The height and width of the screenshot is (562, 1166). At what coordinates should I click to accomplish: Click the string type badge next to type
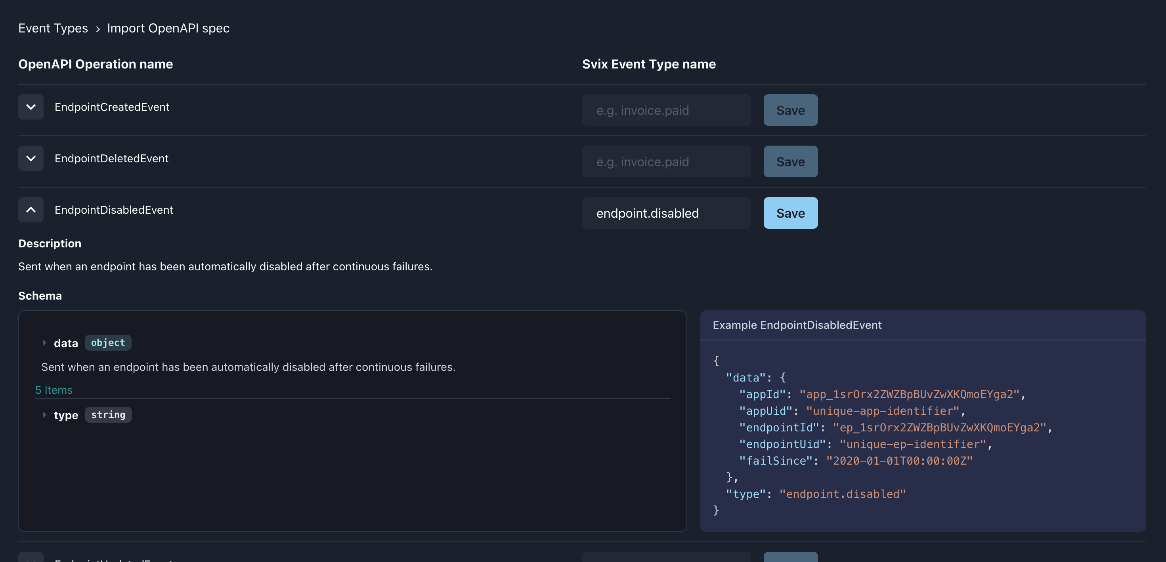tap(108, 415)
